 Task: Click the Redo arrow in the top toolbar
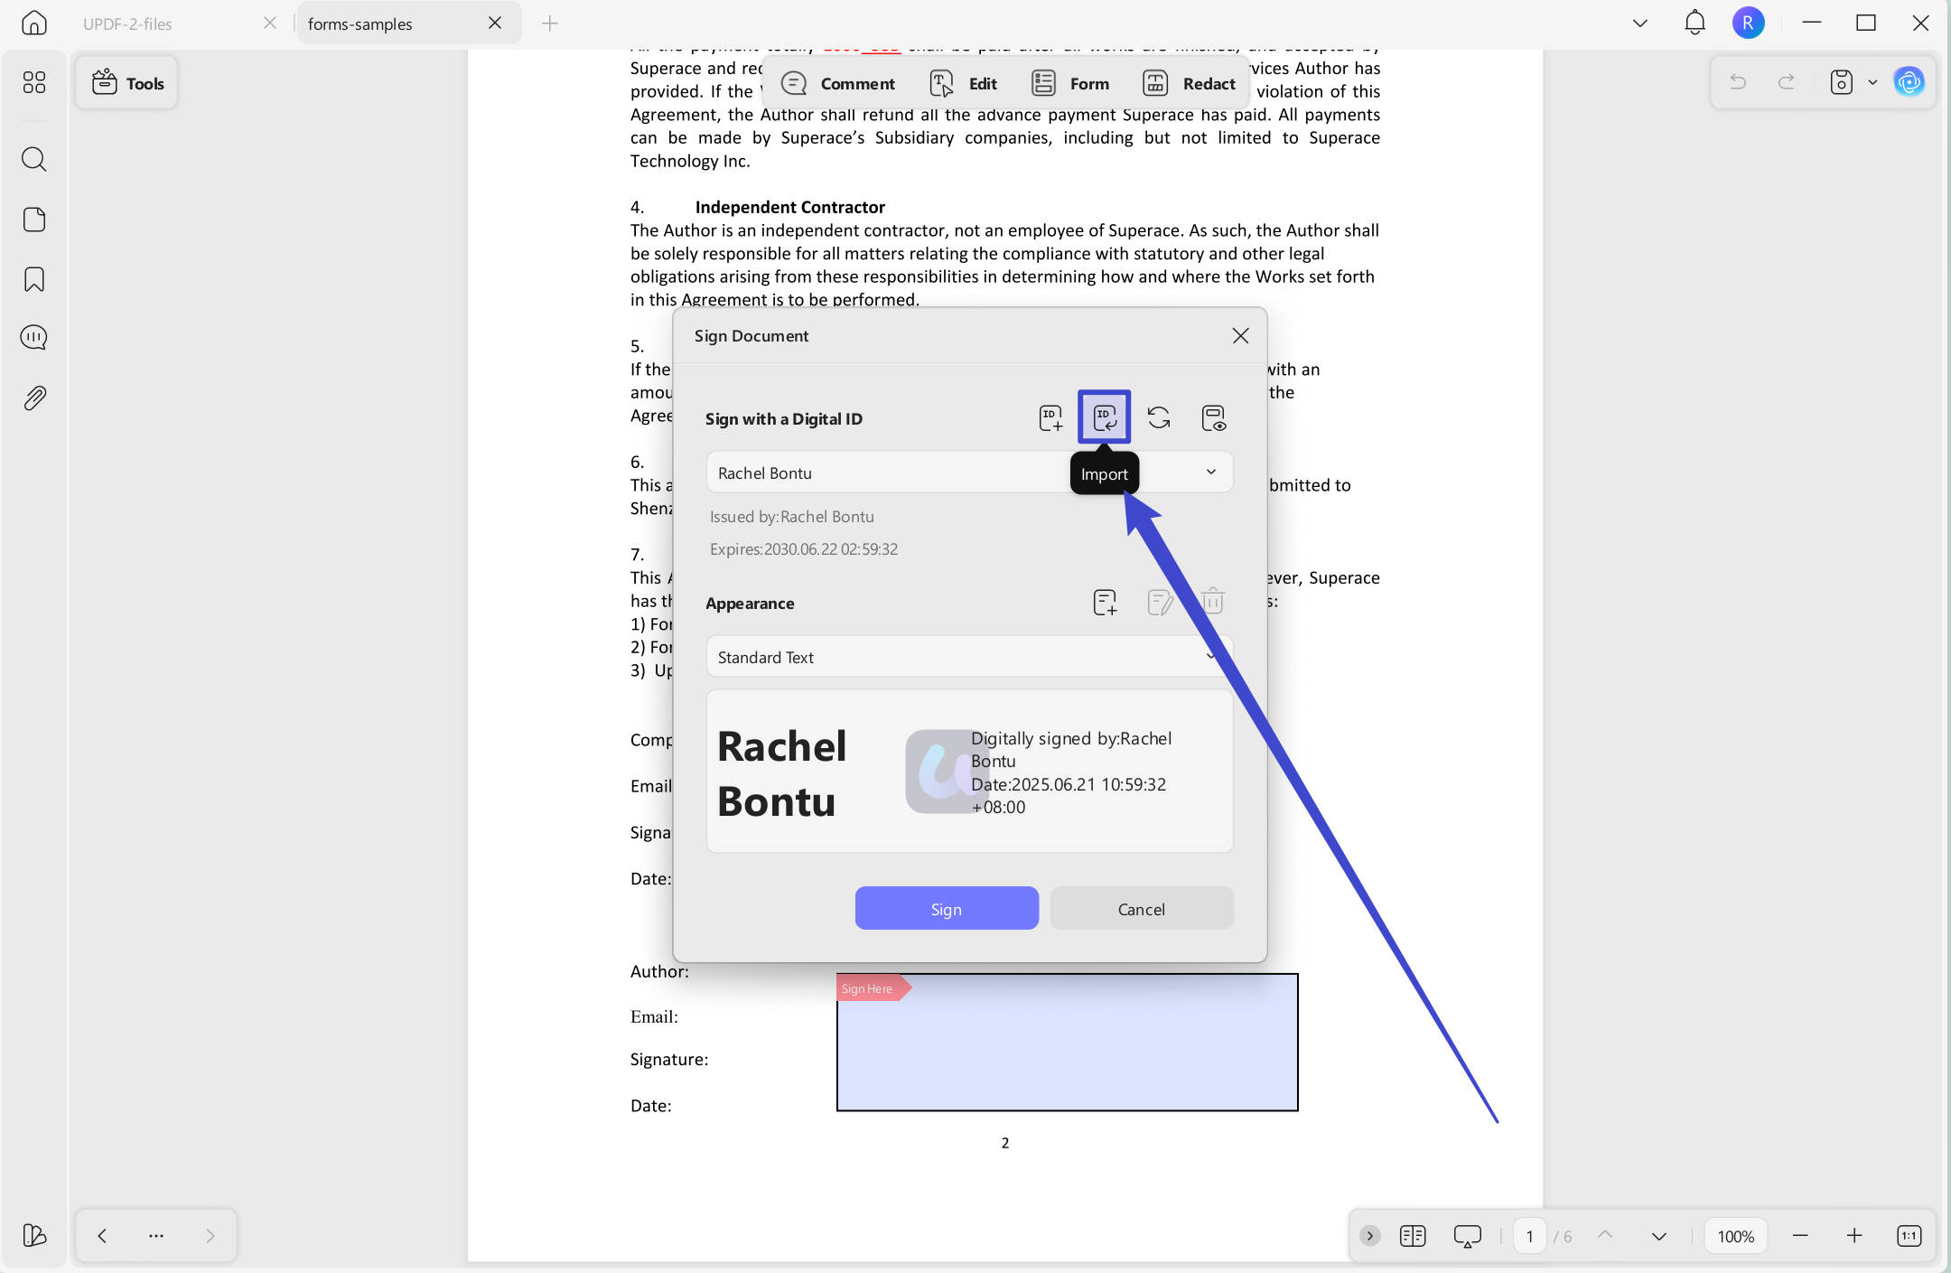click(x=1786, y=83)
